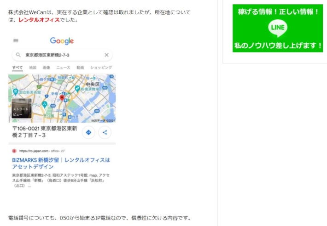The image size is (327, 226).
Task: Click the red レンタルオフィス text
Action: click(39, 20)
